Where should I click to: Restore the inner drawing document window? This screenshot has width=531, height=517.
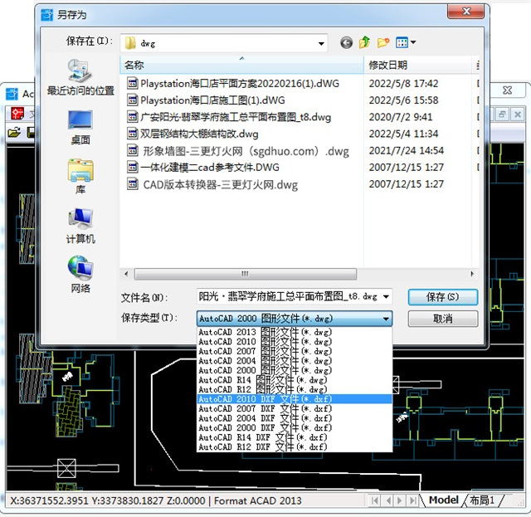click(502, 115)
